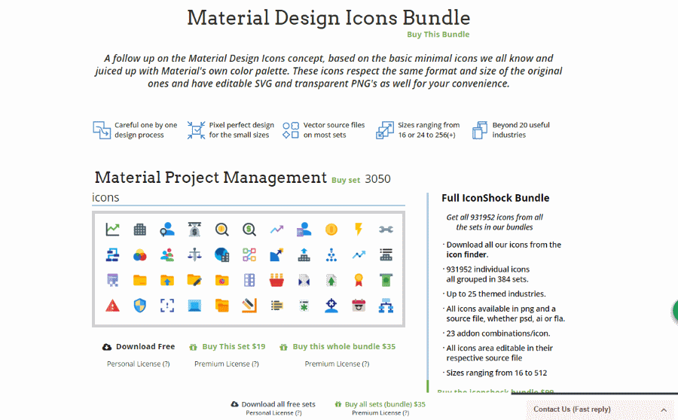This screenshot has height=420, width=678.
Task: Choose the smiling calendar icon
Action: [359, 306]
